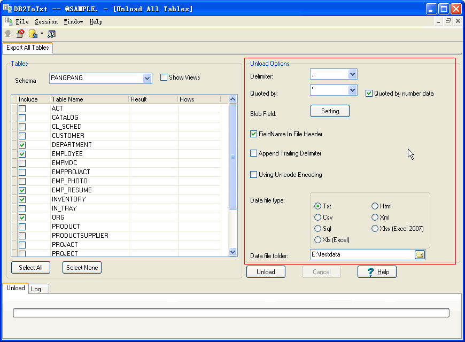Enable the Show Views checkbox
465x342 pixels.
[x=164, y=77]
